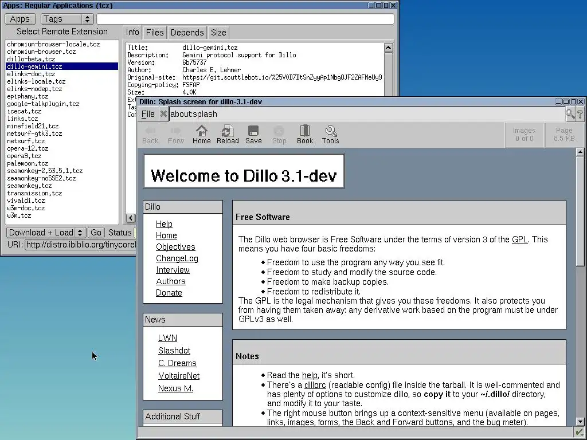Viewport: 587px width, 440px height.
Task: Open the Apps menu button
Action: [x=20, y=19]
